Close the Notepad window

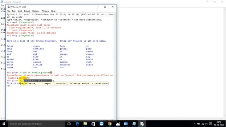coord(222,2)
